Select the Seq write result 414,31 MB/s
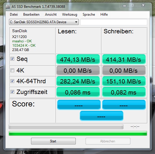Image resolution: width=155 pixels, height=154 pixels. (x=124, y=59)
